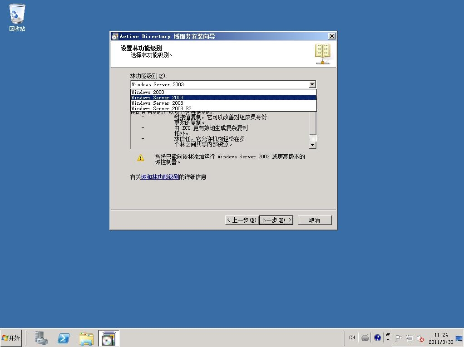Click the muted volume speaker icon
The width and height of the screenshot is (464, 347).
420,338
